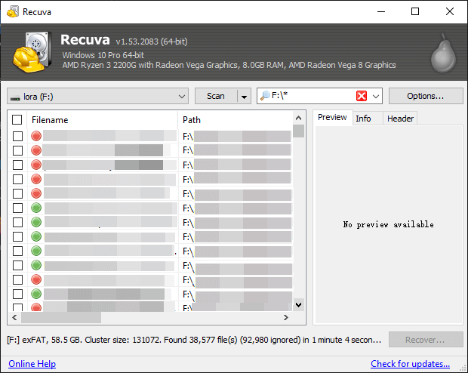Click the Check for updates... link
The image size is (468, 373).
(410, 364)
